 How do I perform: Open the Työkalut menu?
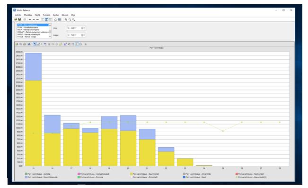46,15
